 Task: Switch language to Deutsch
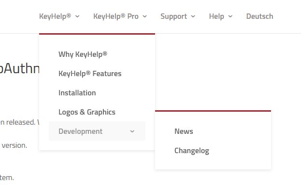pos(259,16)
